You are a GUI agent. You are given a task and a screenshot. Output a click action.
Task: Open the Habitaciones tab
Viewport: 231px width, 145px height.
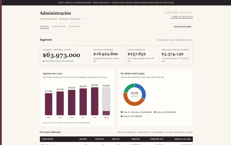point(59,27)
